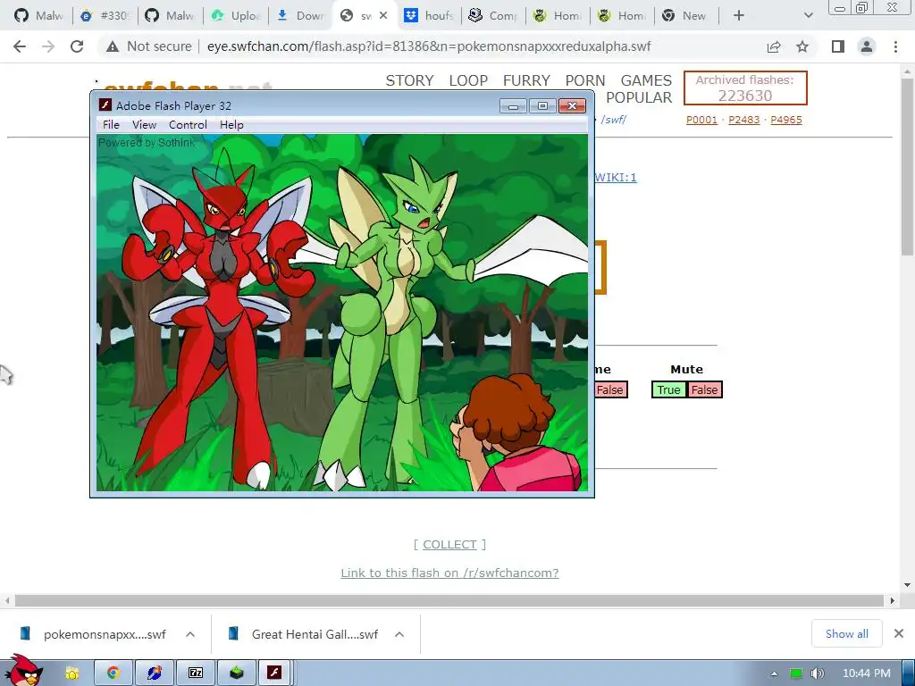Click the Flash Player taskbar icon

pyautogui.click(x=275, y=673)
